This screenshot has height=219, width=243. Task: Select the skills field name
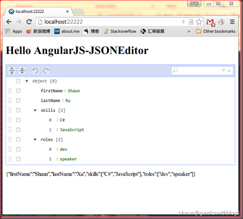click(48, 110)
